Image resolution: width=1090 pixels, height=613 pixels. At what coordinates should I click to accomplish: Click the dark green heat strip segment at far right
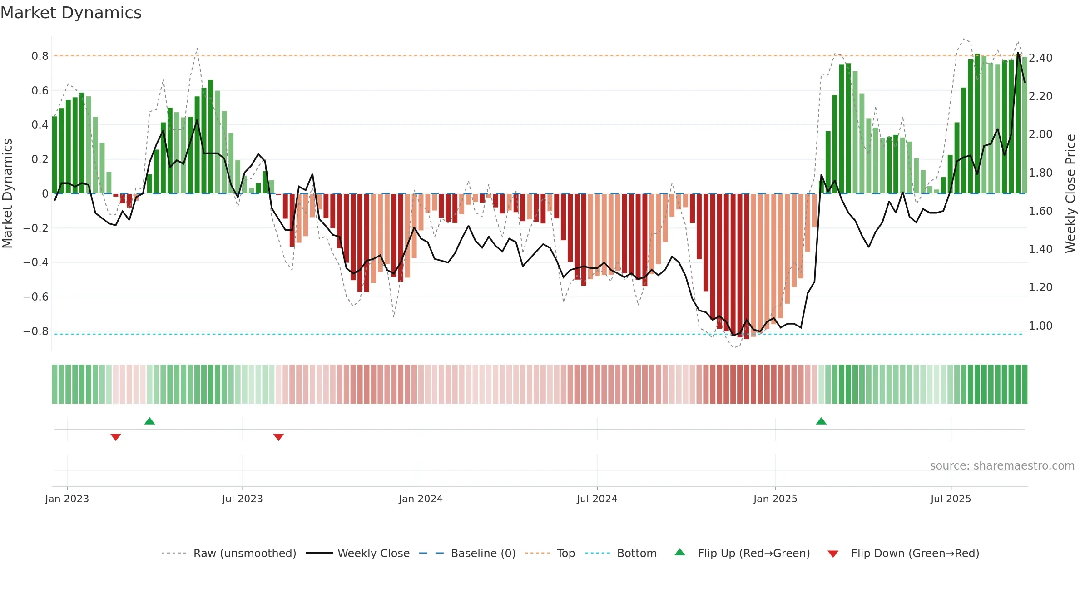[x=1025, y=384]
